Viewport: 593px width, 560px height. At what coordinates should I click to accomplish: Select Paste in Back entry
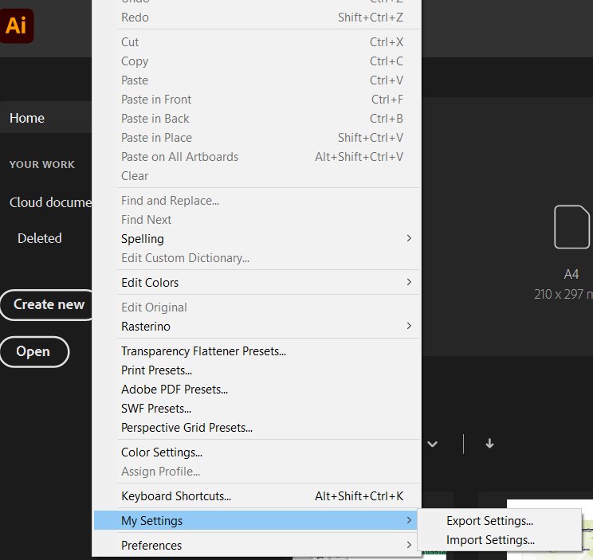[256, 118]
